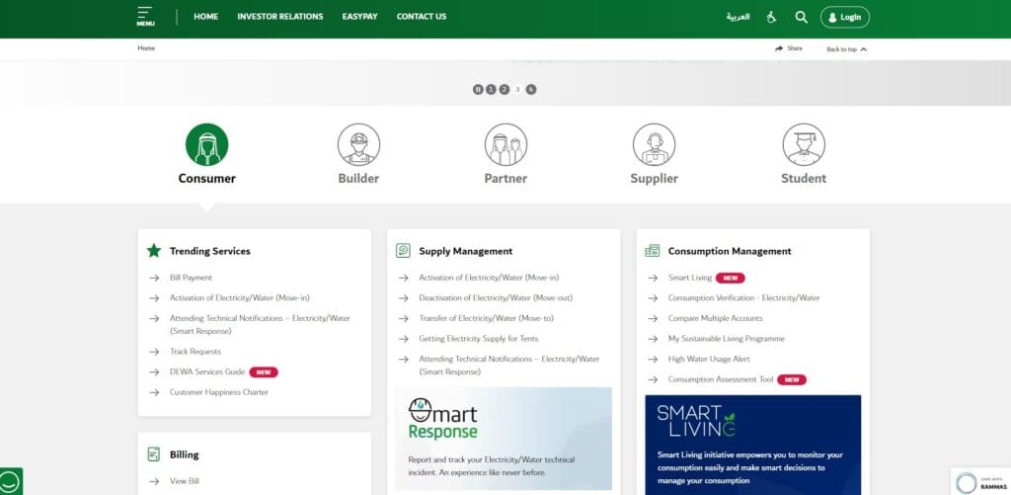Select the Builder persona icon
1011x495 pixels.
[x=358, y=144]
